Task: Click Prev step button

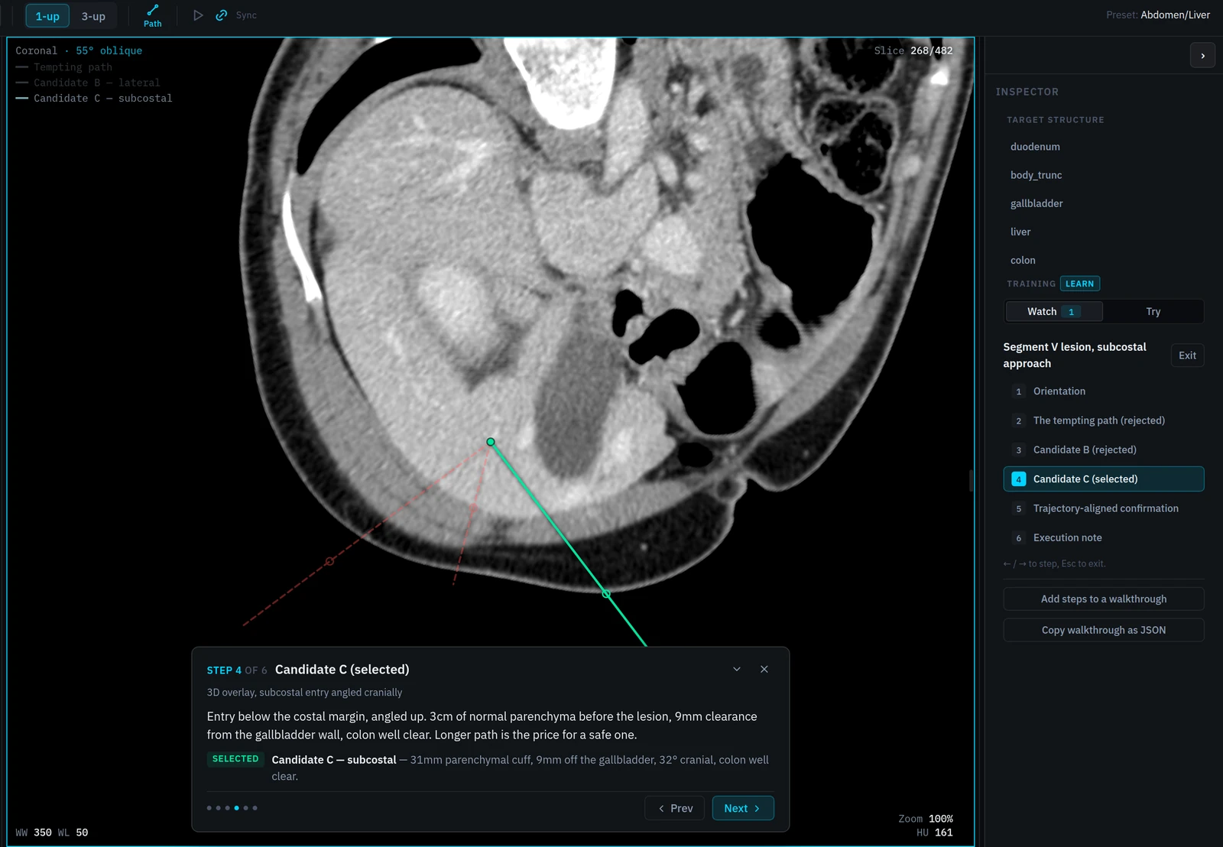Action: point(675,808)
